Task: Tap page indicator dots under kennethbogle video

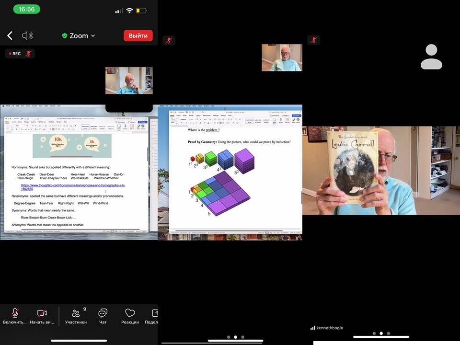Action: pyautogui.click(x=381, y=333)
